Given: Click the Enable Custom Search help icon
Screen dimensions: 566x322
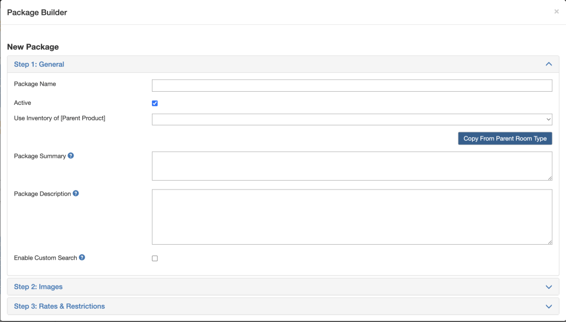Looking at the screenshot, I should point(82,257).
